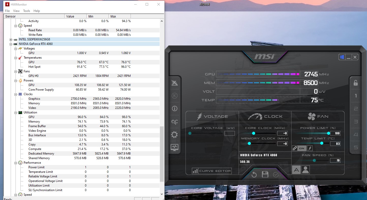This screenshot has height=200, width=367.
Task: Select Afterburner profile slot 2
Action: pyautogui.click(x=356, y=109)
